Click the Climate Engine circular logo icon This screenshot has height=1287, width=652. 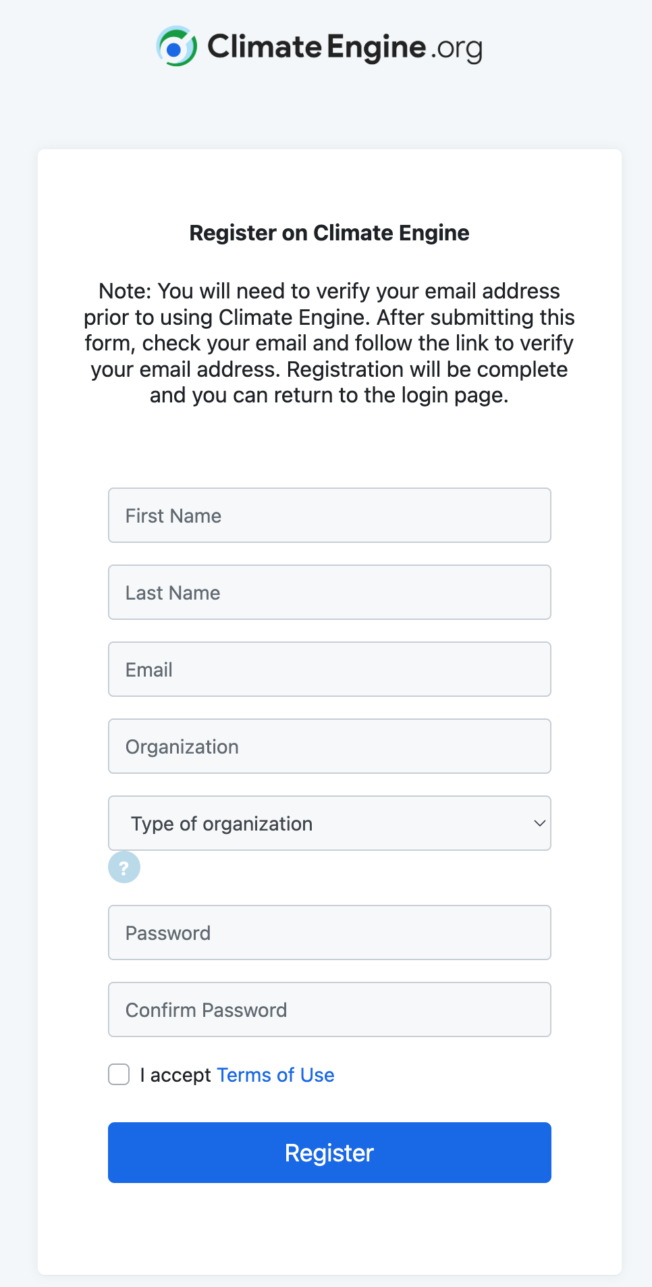tap(176, 47)
